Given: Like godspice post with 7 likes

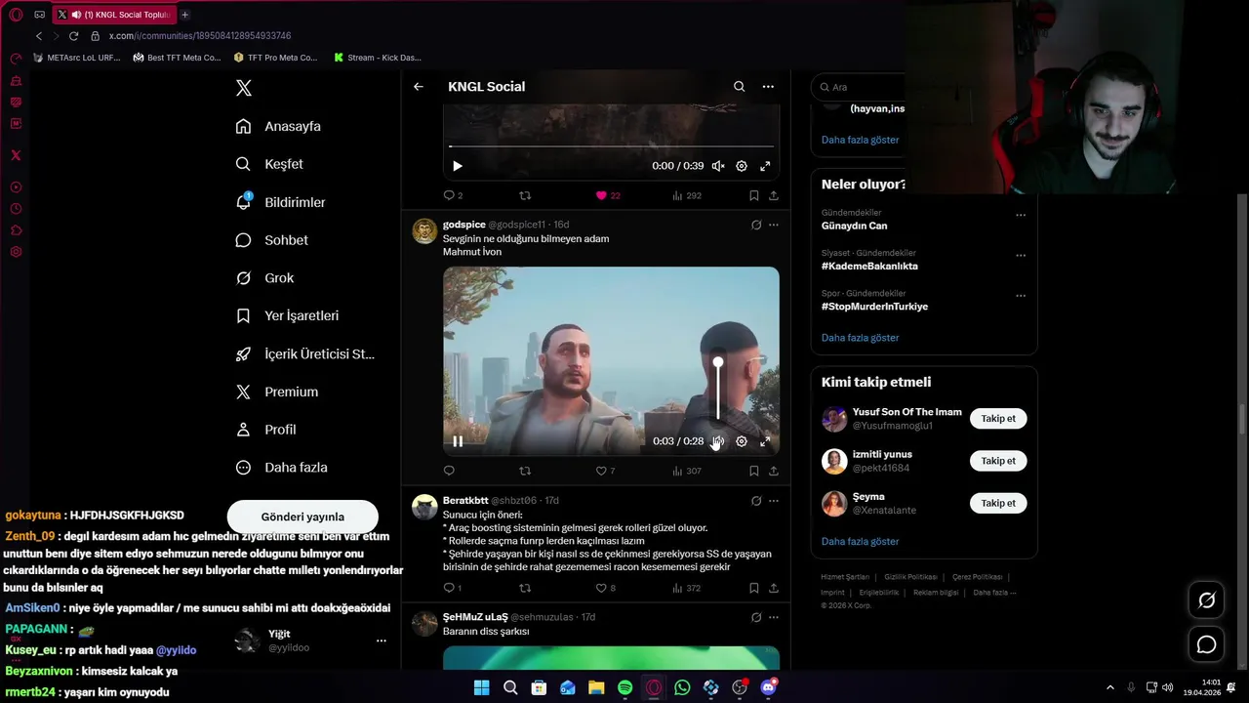Looking at the screenshot, I should pos(606,471).
